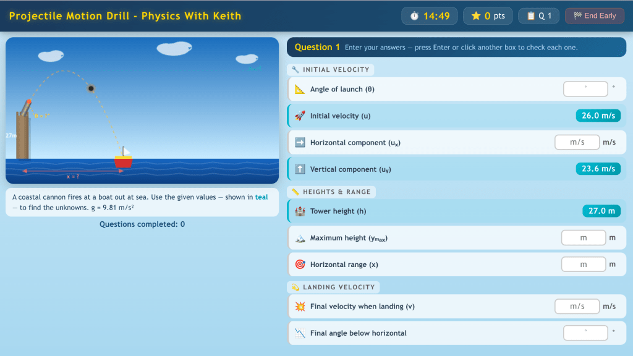Click the rocket icon beside Initial velocity
The width and height of the screenshot is (633, 356).
click(300, 116)
